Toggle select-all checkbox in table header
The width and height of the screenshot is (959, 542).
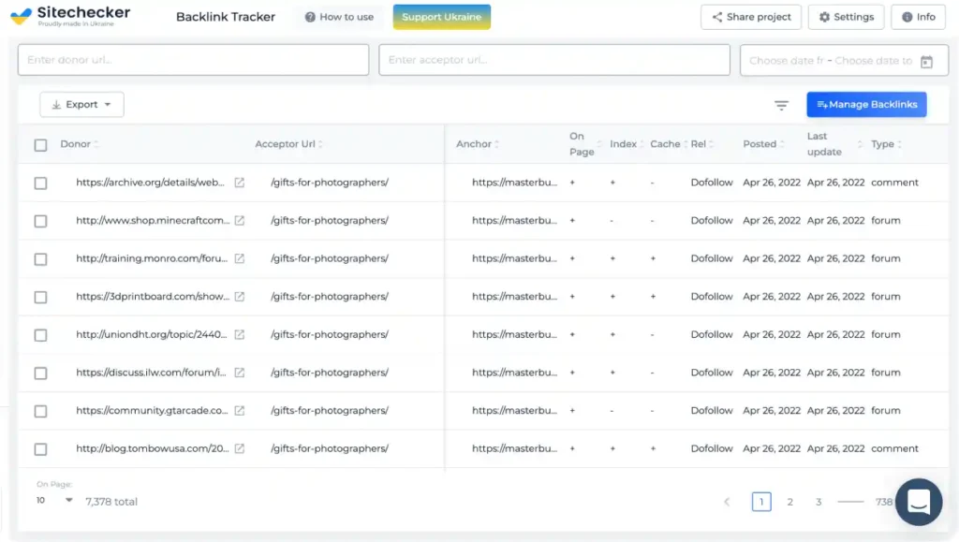(x=40, y=145)
